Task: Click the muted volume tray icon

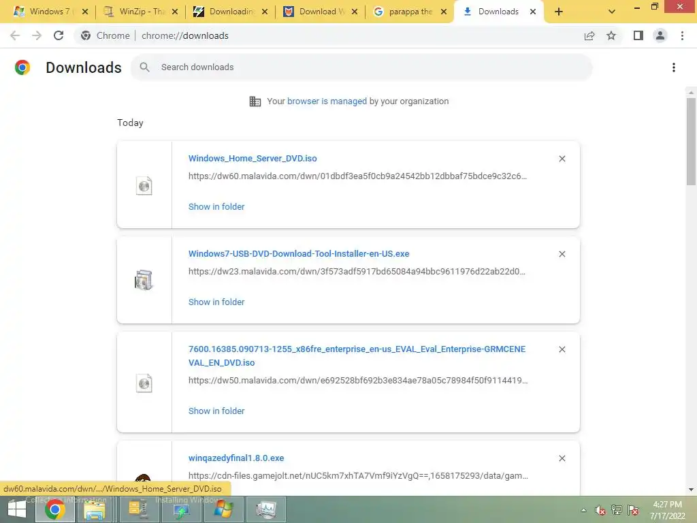Action: pos(600,510)
